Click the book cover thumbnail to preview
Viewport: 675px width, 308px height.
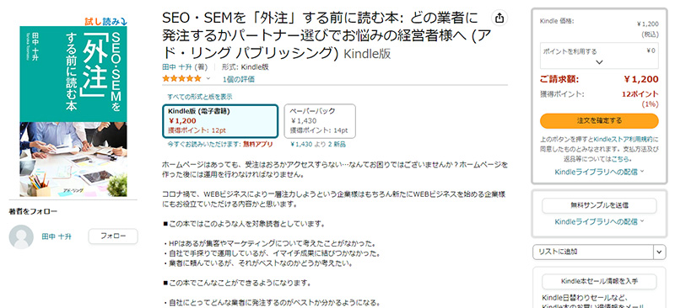pyautogui.click(x=73, y=111)
